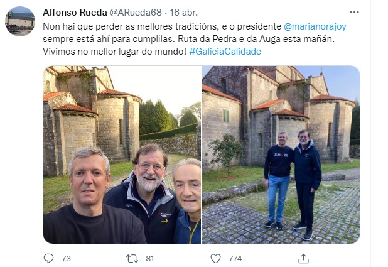The height and width of the screenshot is (267, 388).
Task: Share the tweet via upload arrow icon
Action: click(303, 259)
